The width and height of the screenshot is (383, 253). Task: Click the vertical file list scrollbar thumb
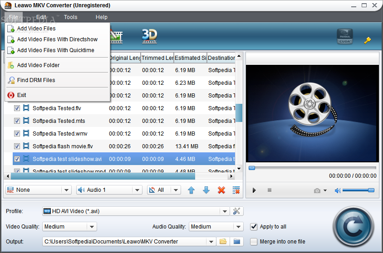click(x=239, y=113)
